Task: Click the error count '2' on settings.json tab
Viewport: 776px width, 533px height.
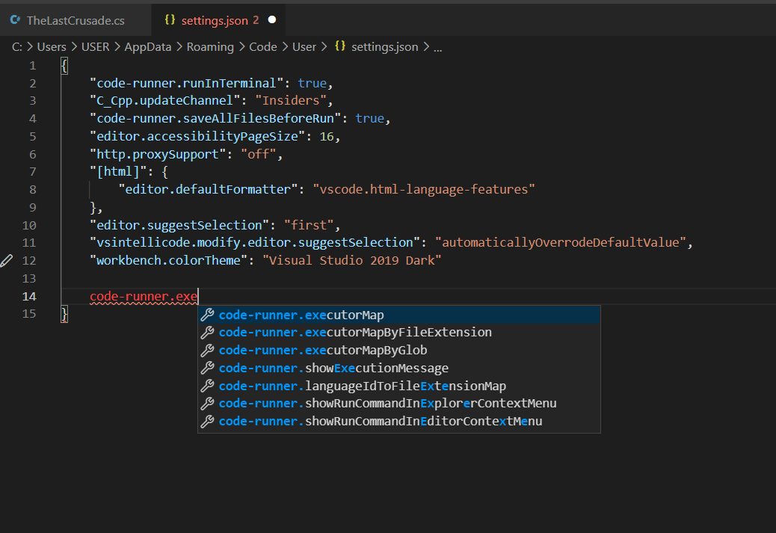Action: (x=256, y=20)
